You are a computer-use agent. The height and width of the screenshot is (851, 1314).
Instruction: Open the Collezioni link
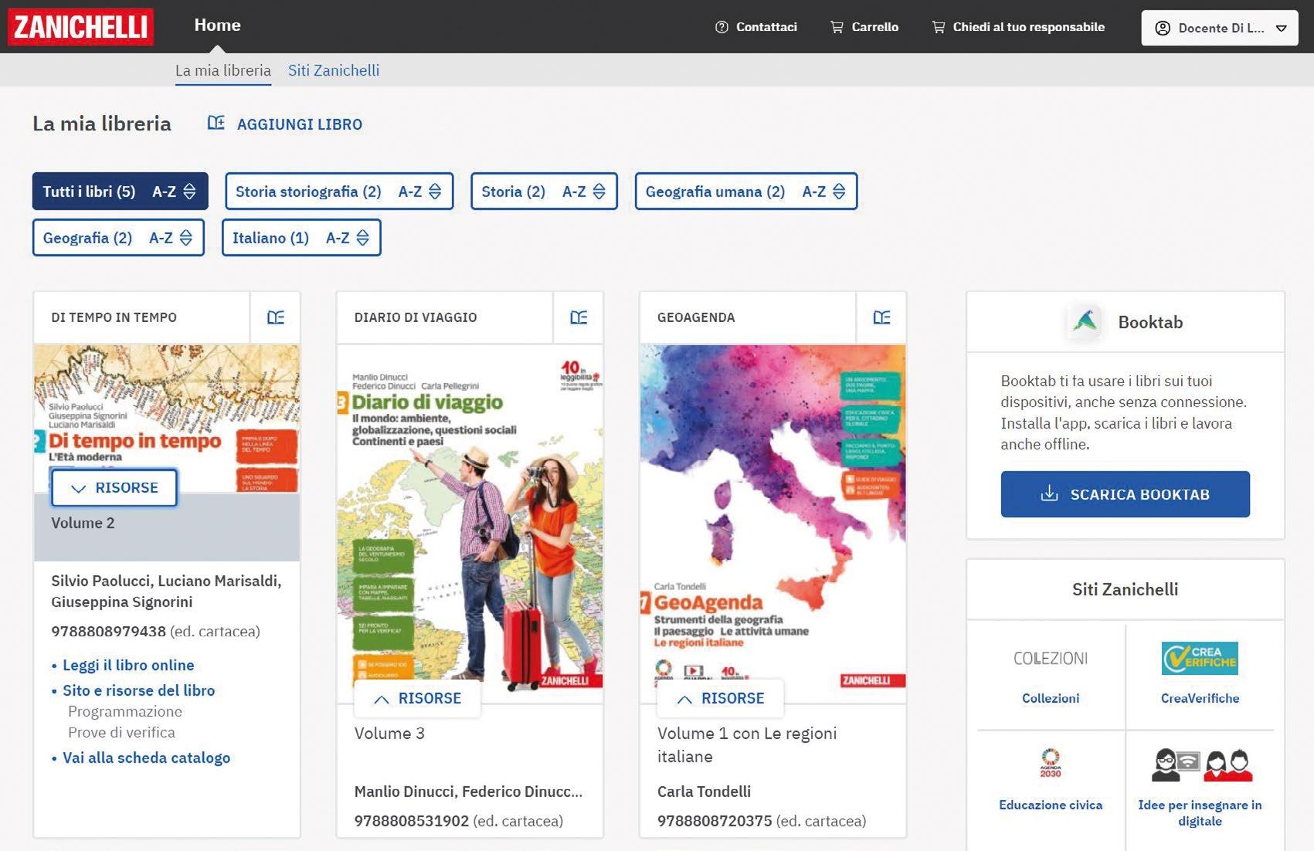pos(1051,698)
